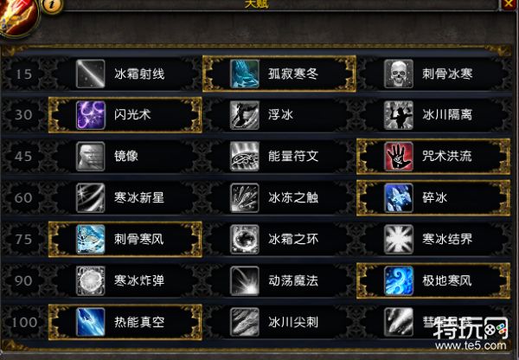
Task: Choose the 刺骨寒风 talent at level 75
Action: pos(125,239)
